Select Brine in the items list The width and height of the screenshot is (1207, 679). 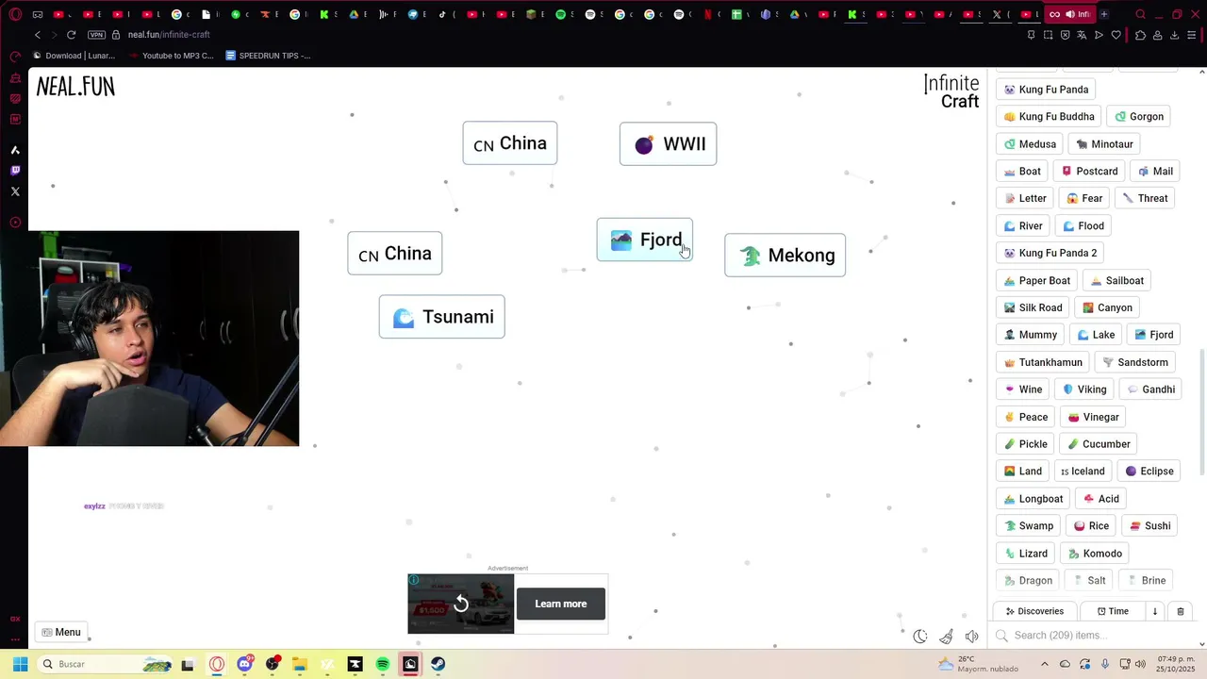point(1147,581)
